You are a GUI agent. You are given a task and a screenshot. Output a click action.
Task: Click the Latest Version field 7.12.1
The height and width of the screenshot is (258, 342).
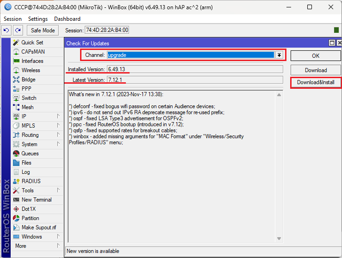point(195,80)
